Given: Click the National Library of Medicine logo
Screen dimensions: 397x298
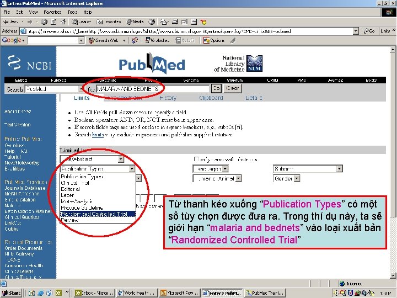Looking at the screenshot, I should (238, 63).
